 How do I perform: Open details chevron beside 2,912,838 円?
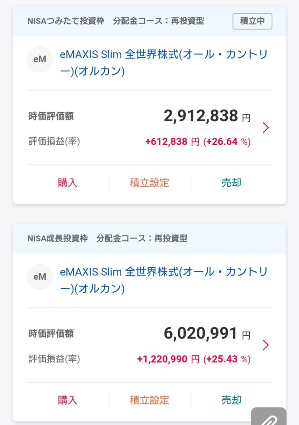point(266,127)
